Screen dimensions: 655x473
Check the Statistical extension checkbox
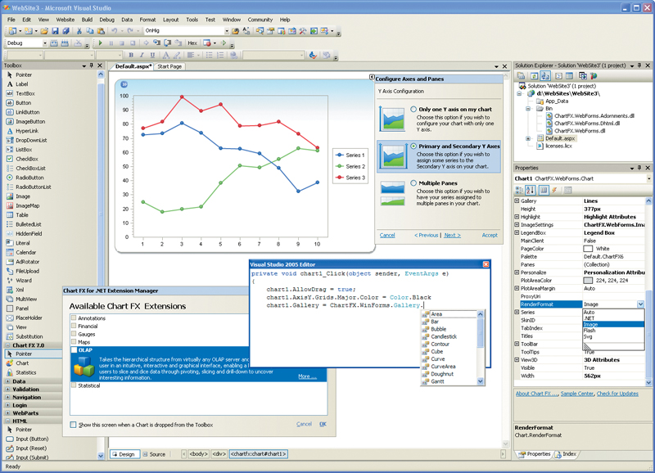74,385
